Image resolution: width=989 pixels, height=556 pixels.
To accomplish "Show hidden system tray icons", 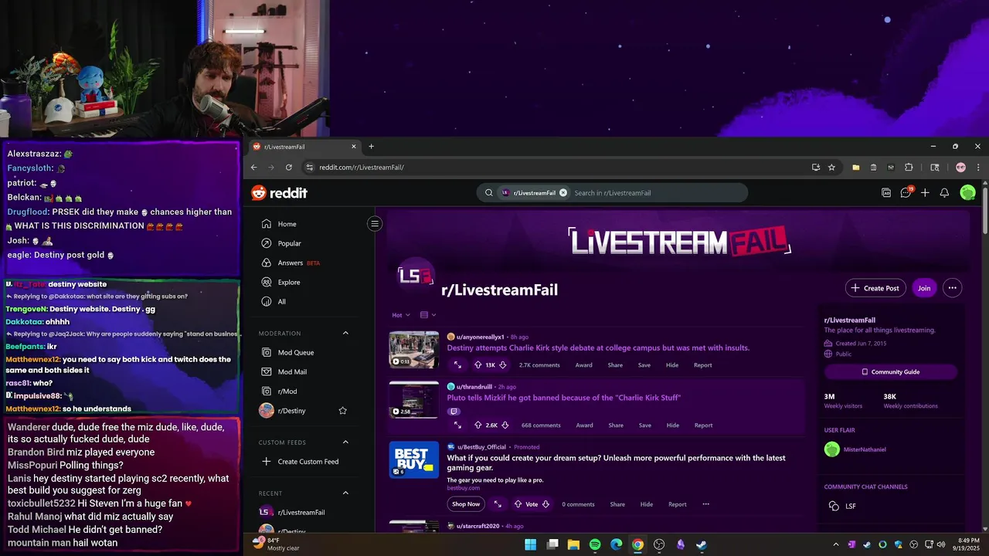I will click(835, 544).
